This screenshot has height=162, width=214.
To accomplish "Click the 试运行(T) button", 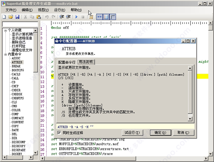I will [x=132, y=133].
